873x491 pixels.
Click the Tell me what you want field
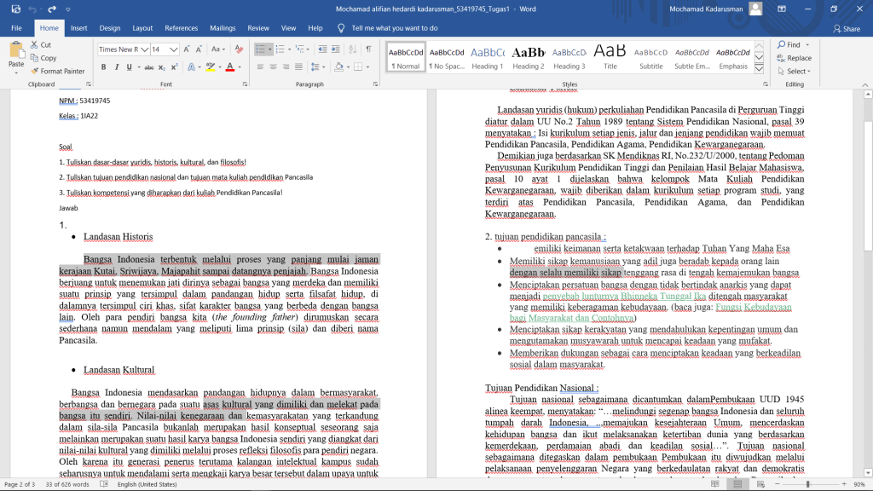394,28
